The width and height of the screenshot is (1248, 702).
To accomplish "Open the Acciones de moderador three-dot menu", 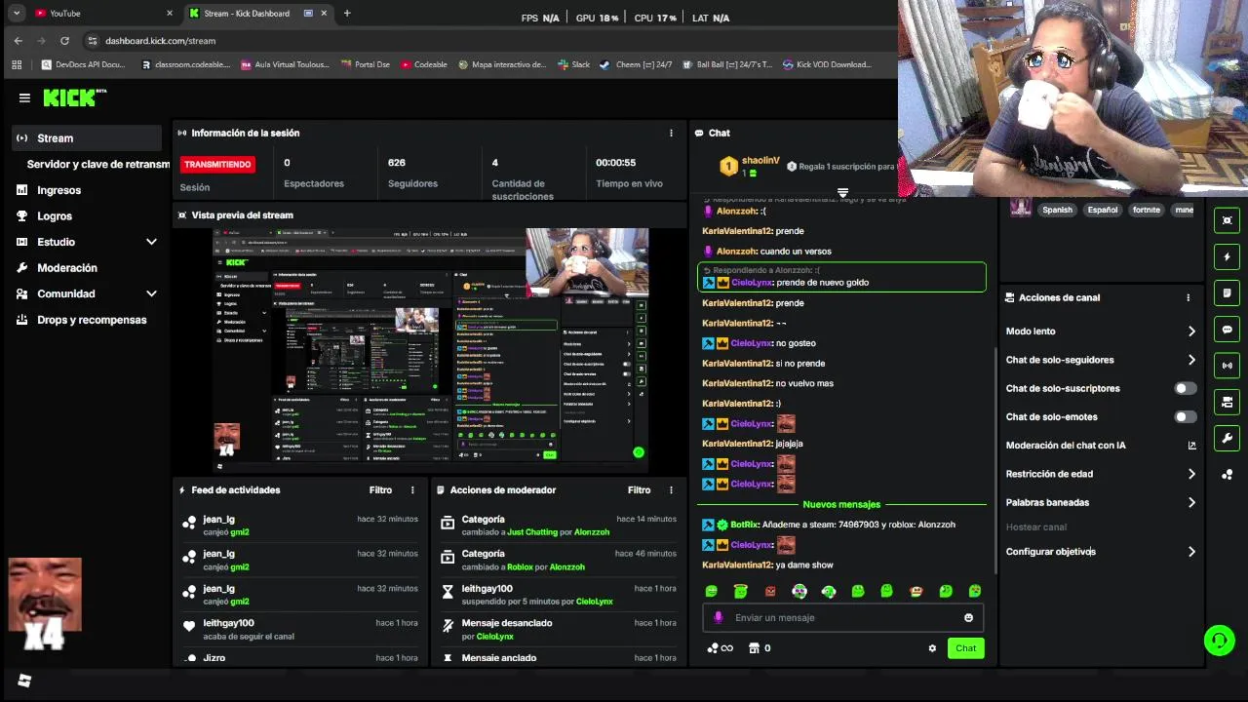I will coord(671,490).
